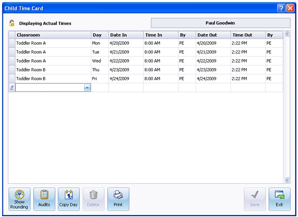Select the Date Out cell showing 4/24/2009
The width and height of the screenshot is (298, 217).
coord(213,79)
